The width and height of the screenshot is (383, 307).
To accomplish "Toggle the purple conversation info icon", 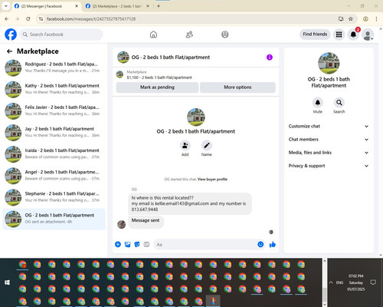I will (270, 58).
